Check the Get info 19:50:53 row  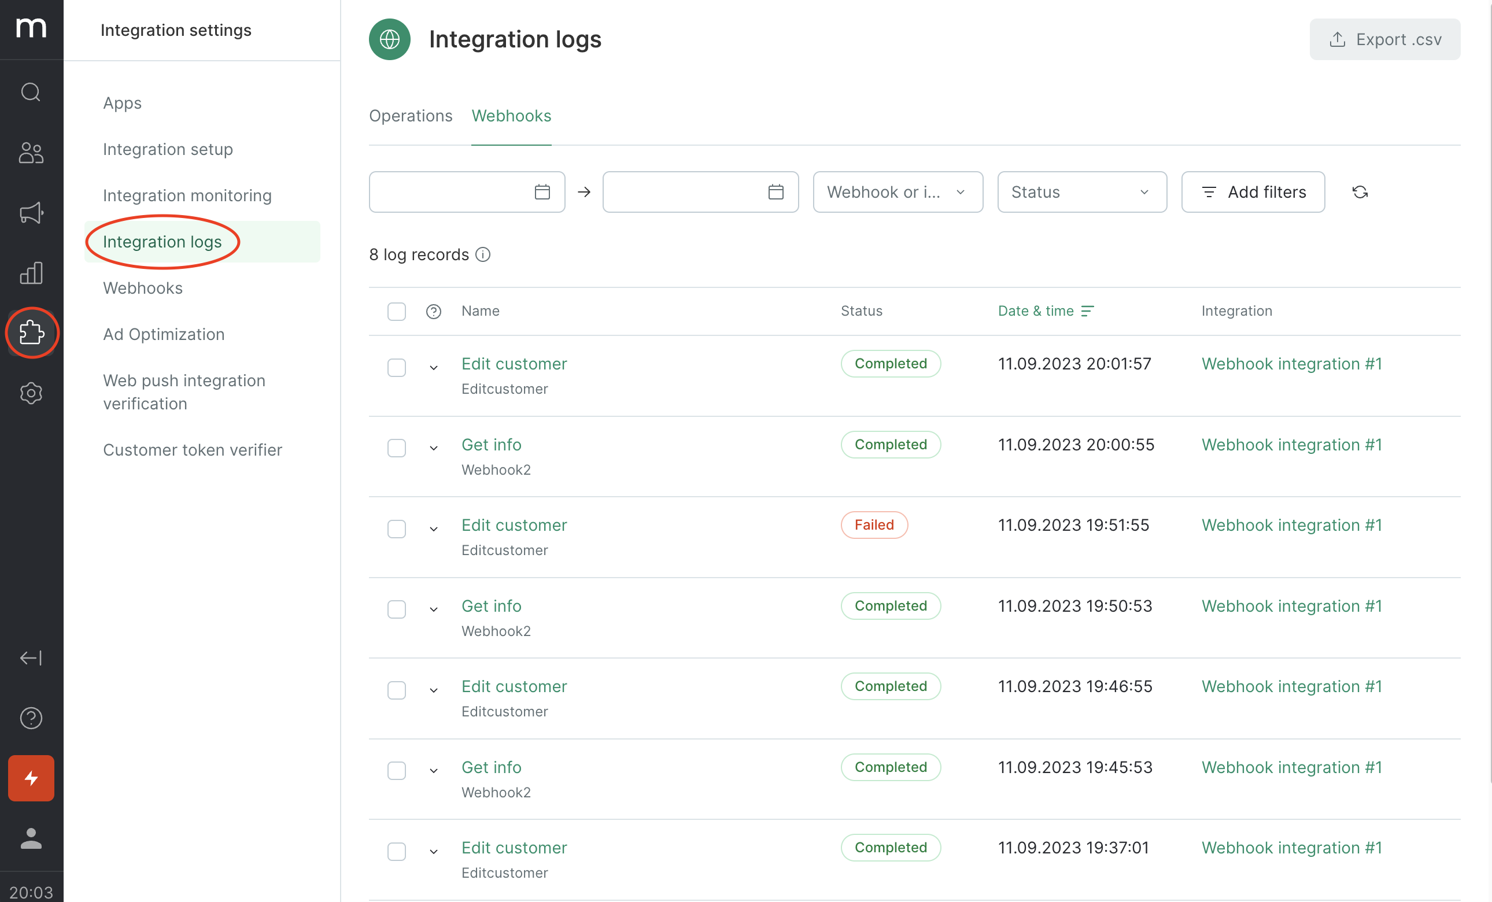pos(397,609)
